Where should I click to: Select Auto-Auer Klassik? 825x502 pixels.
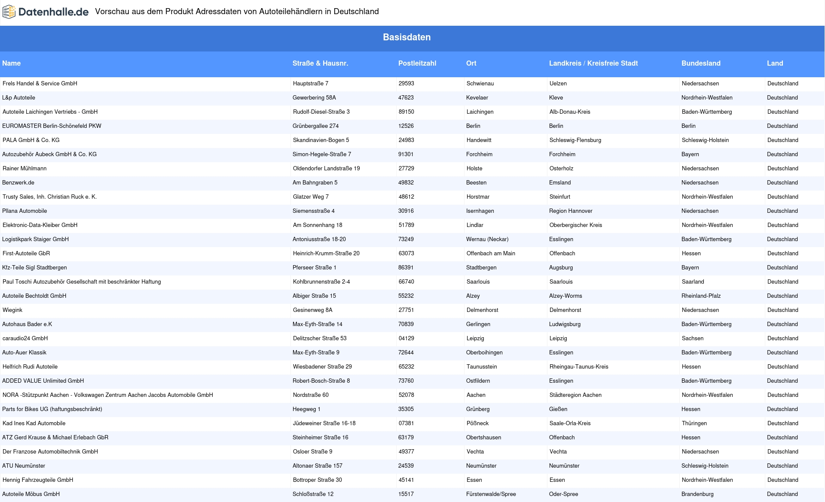[x=24, y=353]
